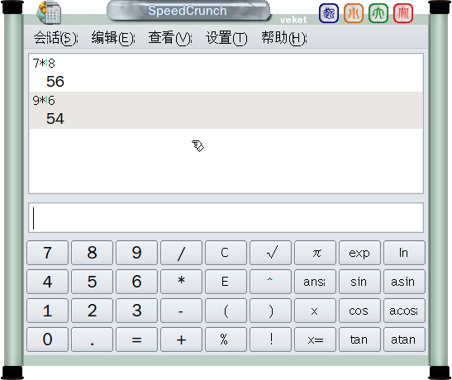Click the x= assignment button
This screenshot has width=452, height=380.
click(316, 340)
